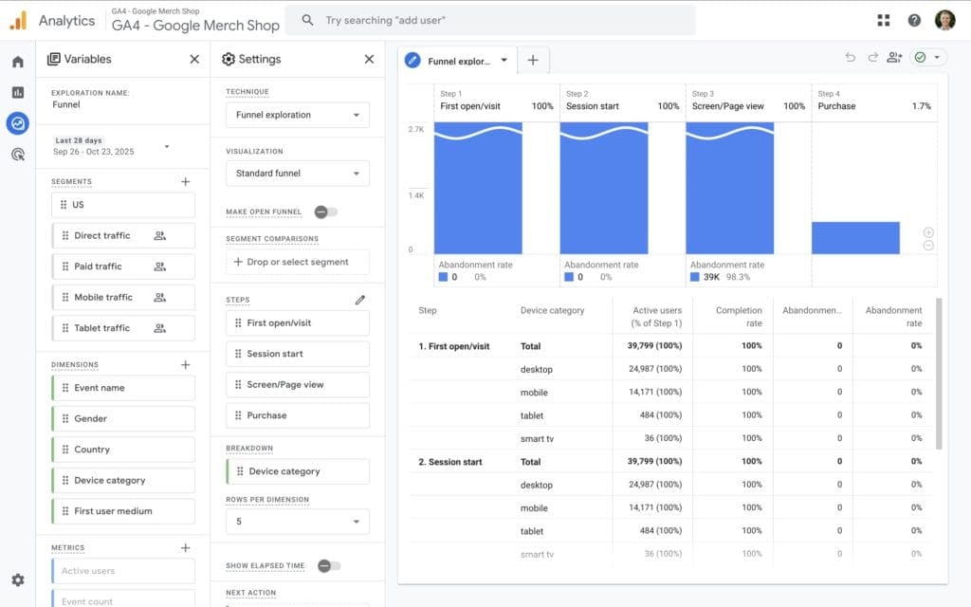This screenshot has width=971, height=607.
Task: Click Drop or select segment button
Action: pyautogui.click(x=297, y=262)
